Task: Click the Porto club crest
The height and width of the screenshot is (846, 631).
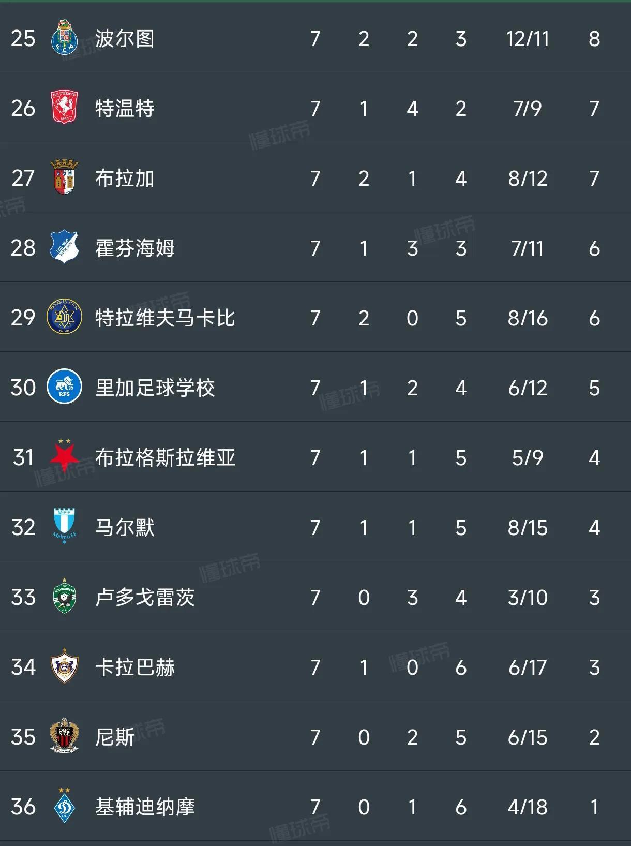Action: coord(64,38)
